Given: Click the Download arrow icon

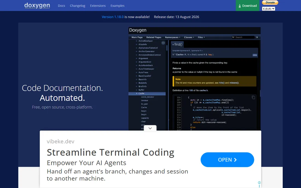Looking at the screenshot, I should [x=240, y=6].
